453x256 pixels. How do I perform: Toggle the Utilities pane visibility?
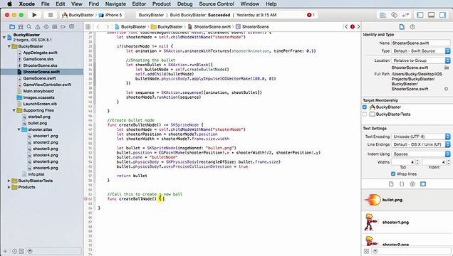click(x=442, y=15)
